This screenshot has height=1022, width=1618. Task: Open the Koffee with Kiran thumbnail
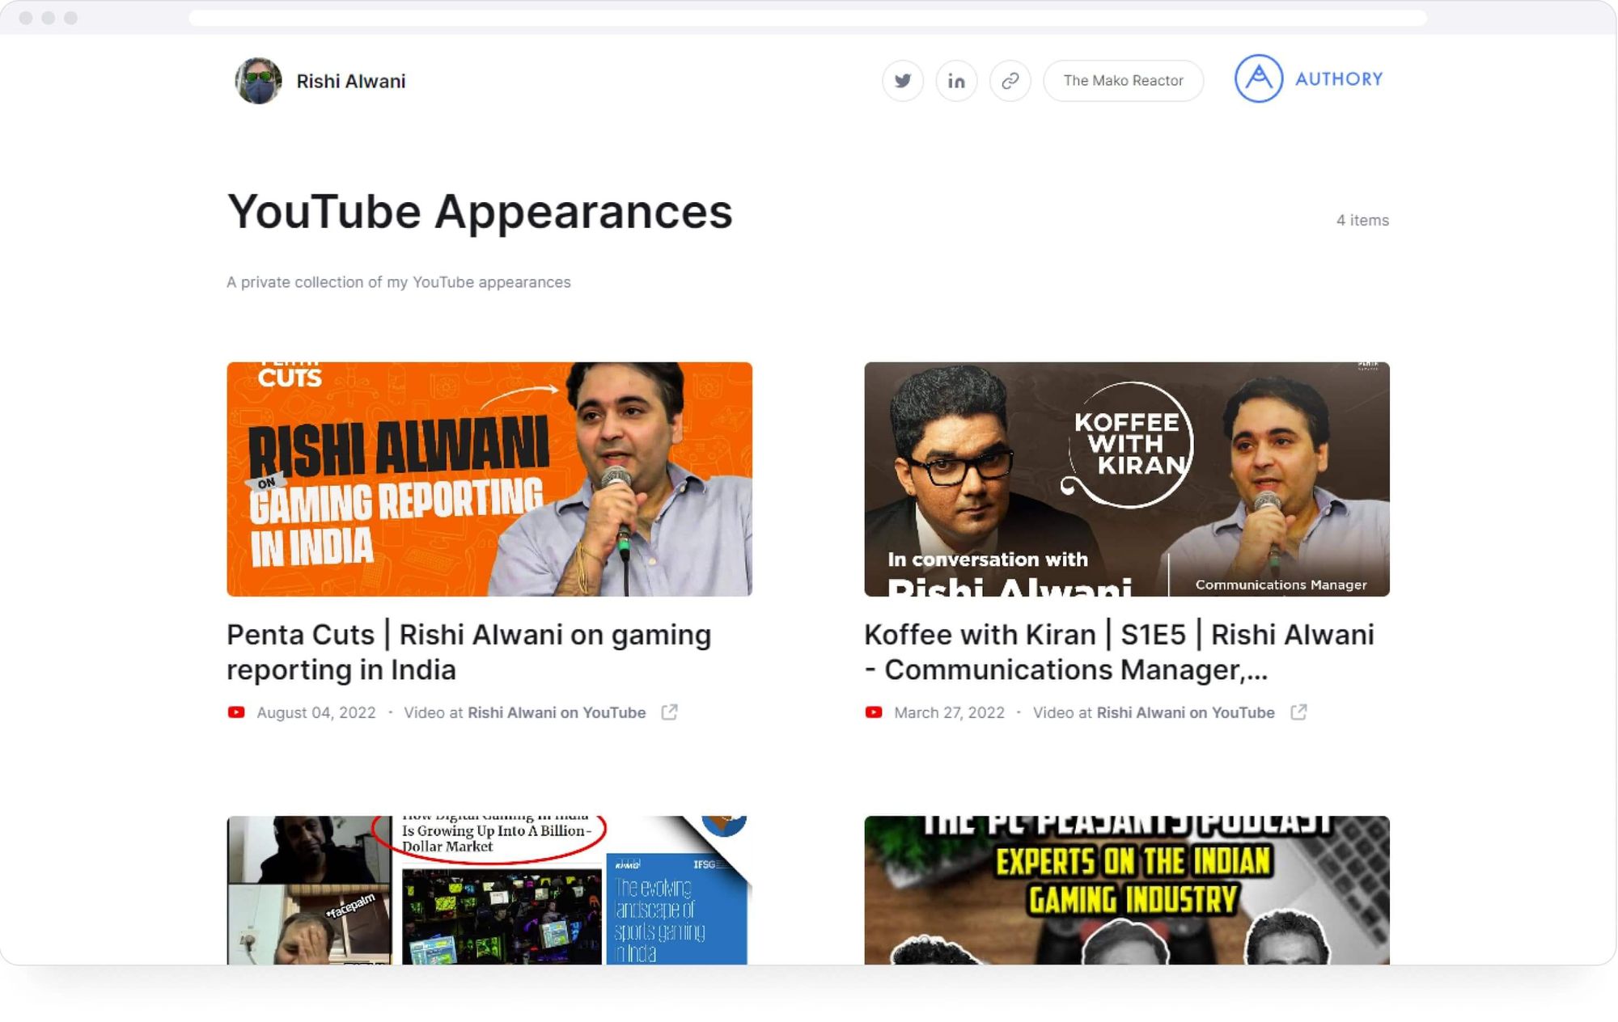pos(1127,479)
